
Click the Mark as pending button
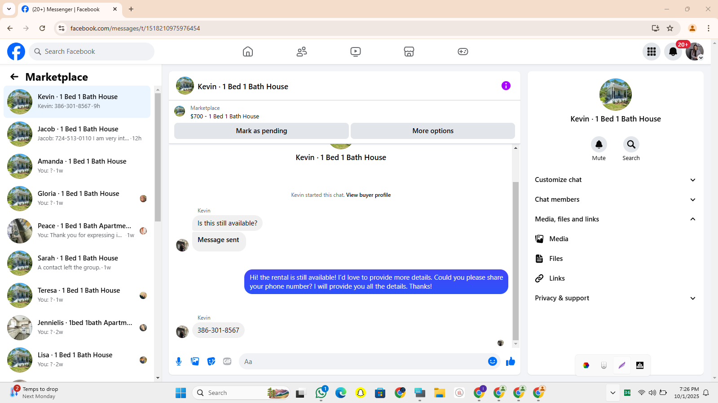[261, 131]
